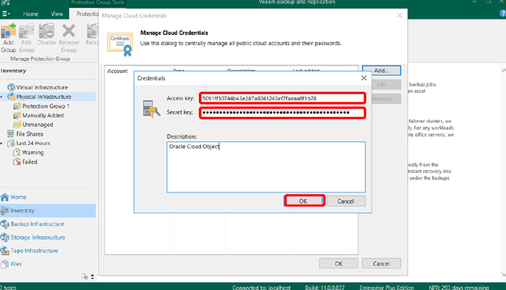Collapse the Last 24 Hours node

[2, 143]
